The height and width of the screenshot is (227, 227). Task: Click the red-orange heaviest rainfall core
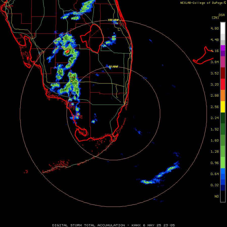67,51
